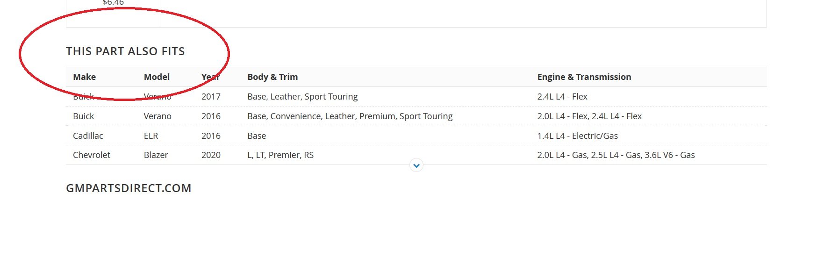Select '1.4L L4 - Electric/Gas' engine cell
The height and width of the screenshot is (272, 824).
(x=578, y=136)
